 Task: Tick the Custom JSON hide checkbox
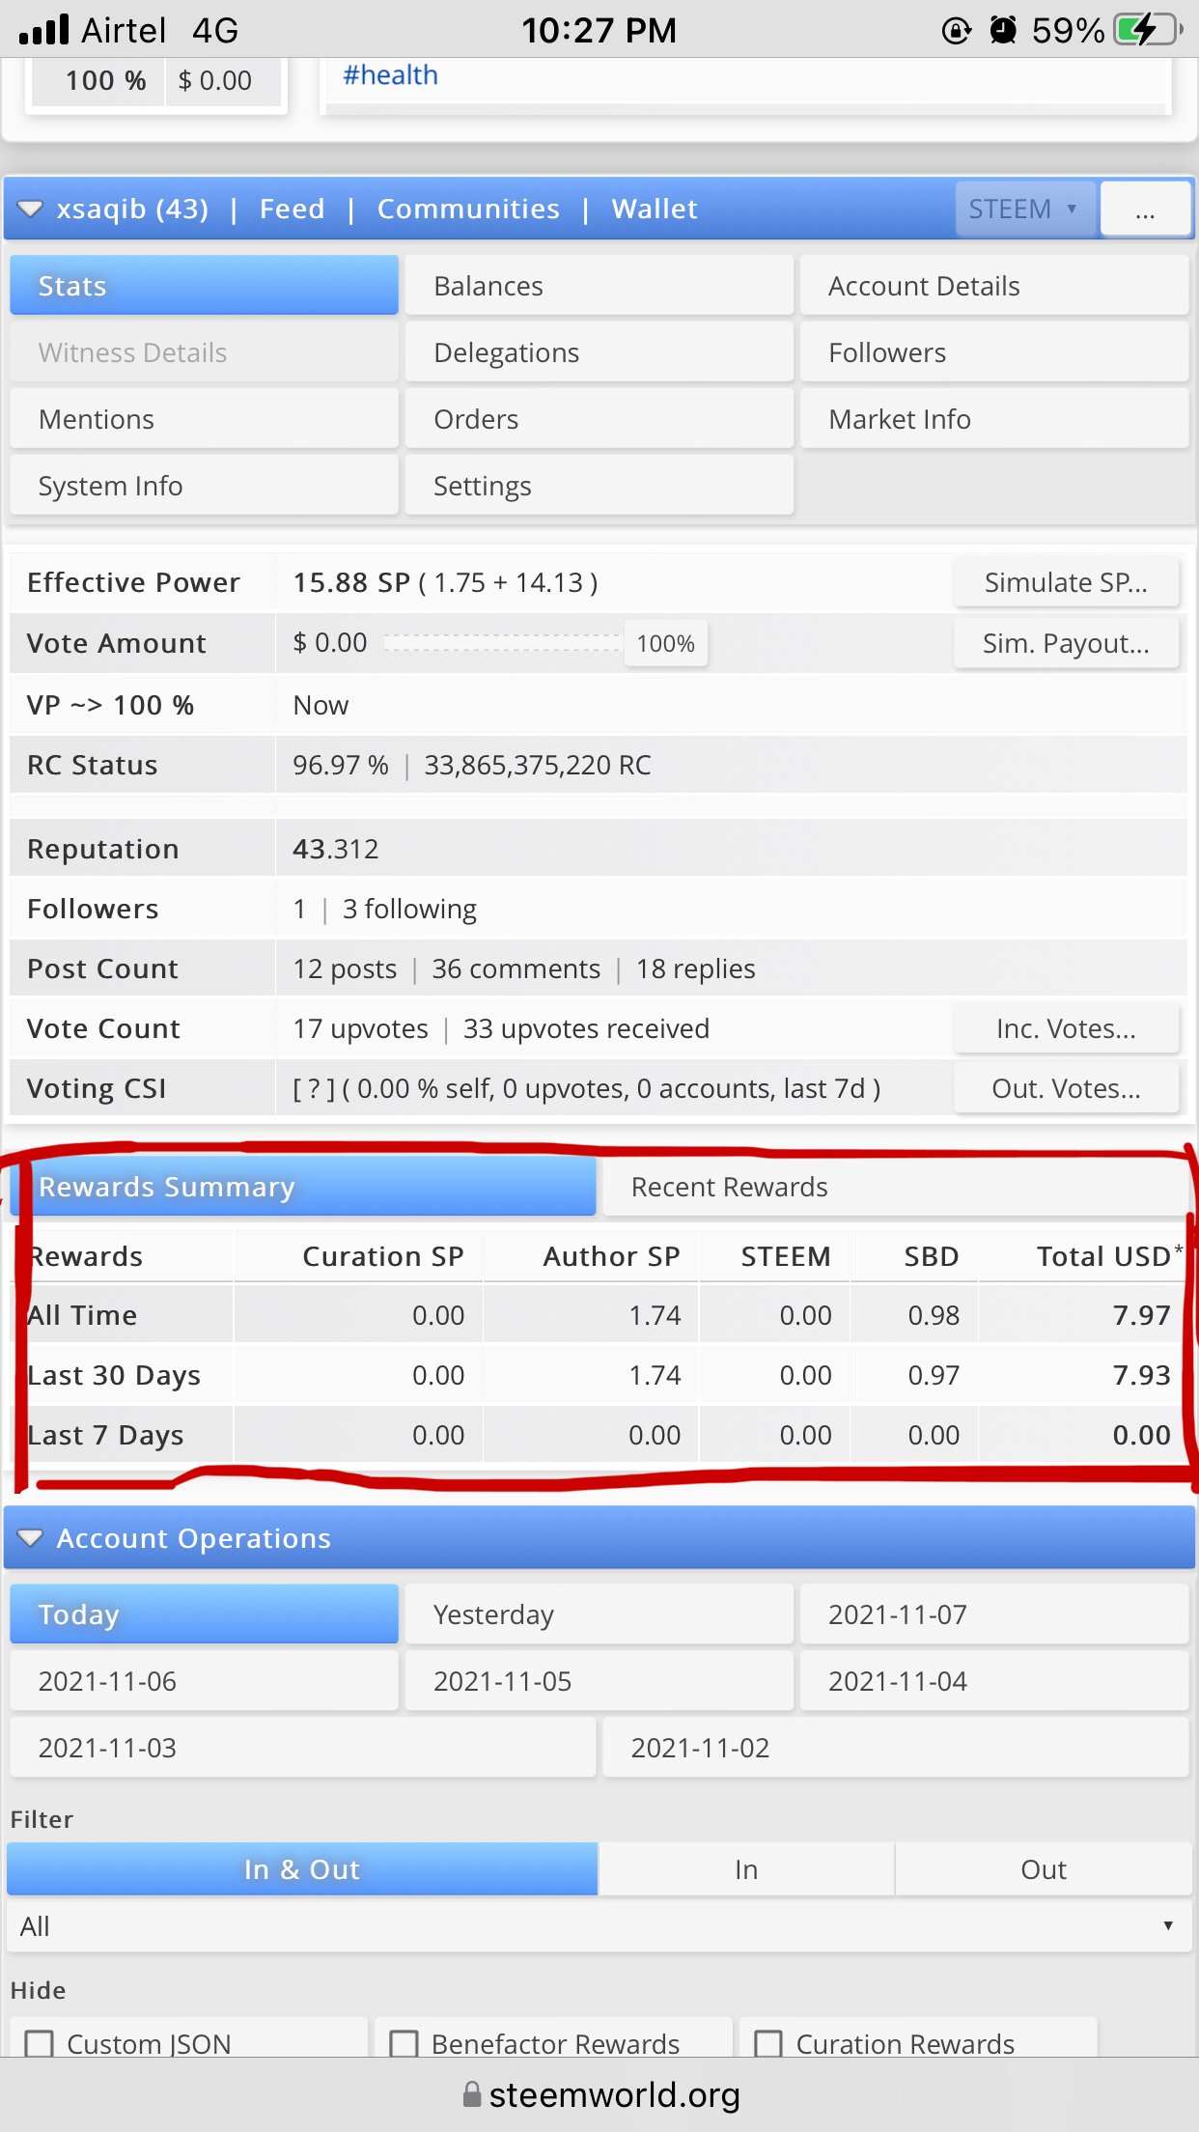40,2044
